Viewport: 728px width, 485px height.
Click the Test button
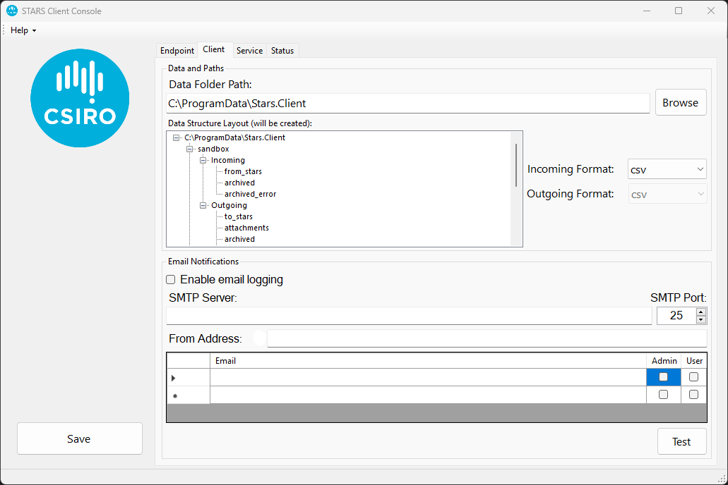coord(681,441)
